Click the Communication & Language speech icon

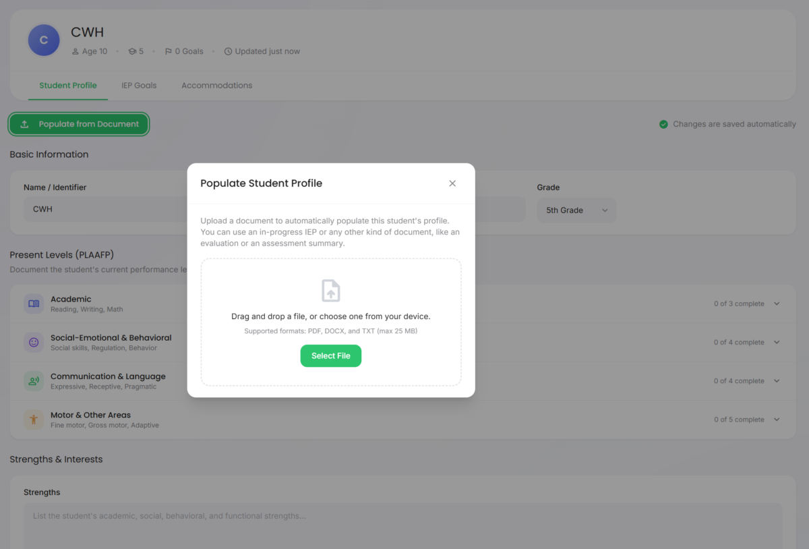point(34,381)
